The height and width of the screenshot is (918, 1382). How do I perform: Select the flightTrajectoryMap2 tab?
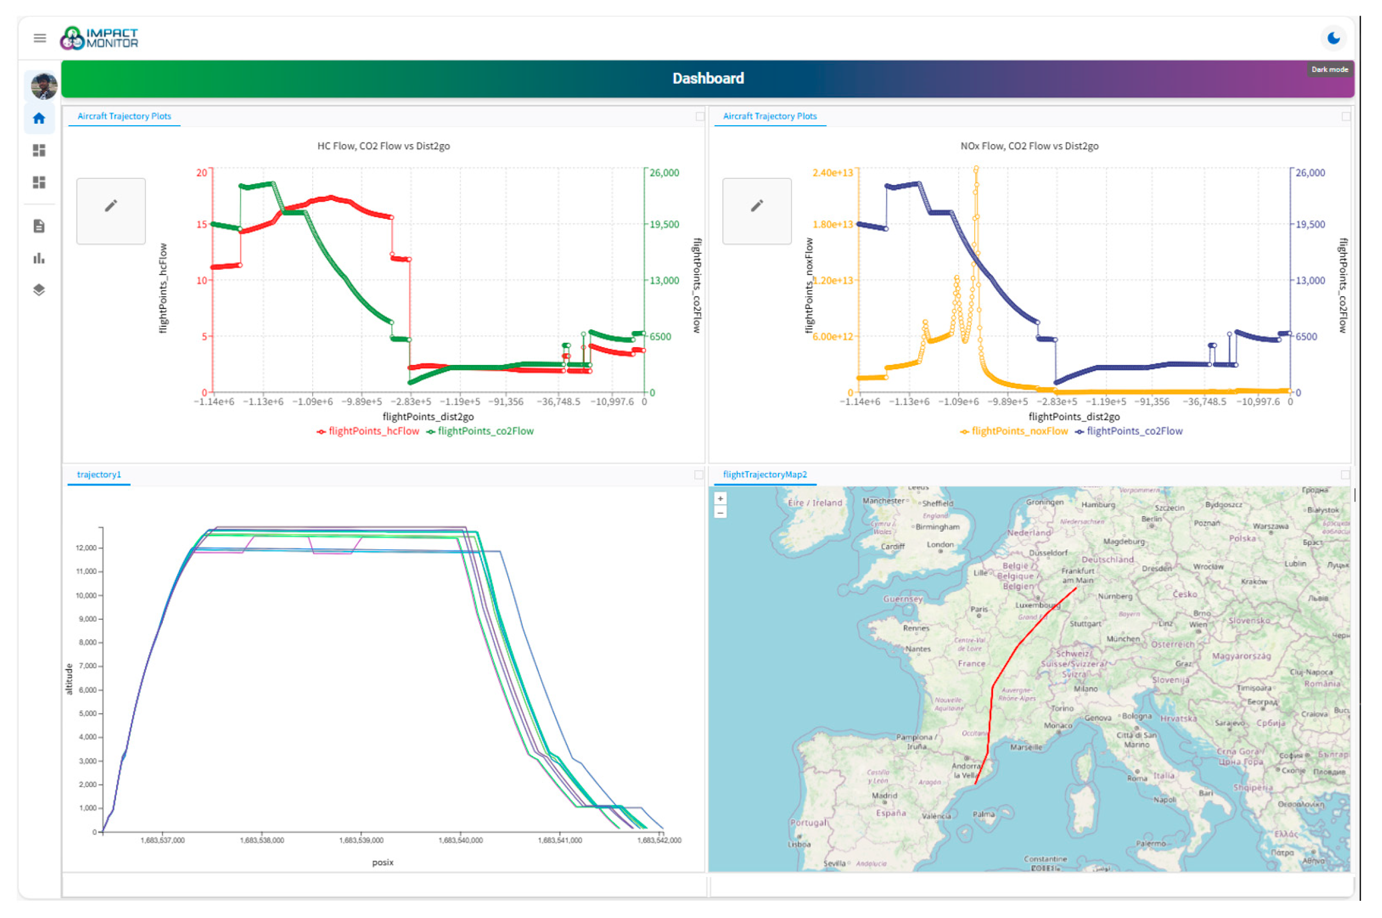tap(765, 475)
